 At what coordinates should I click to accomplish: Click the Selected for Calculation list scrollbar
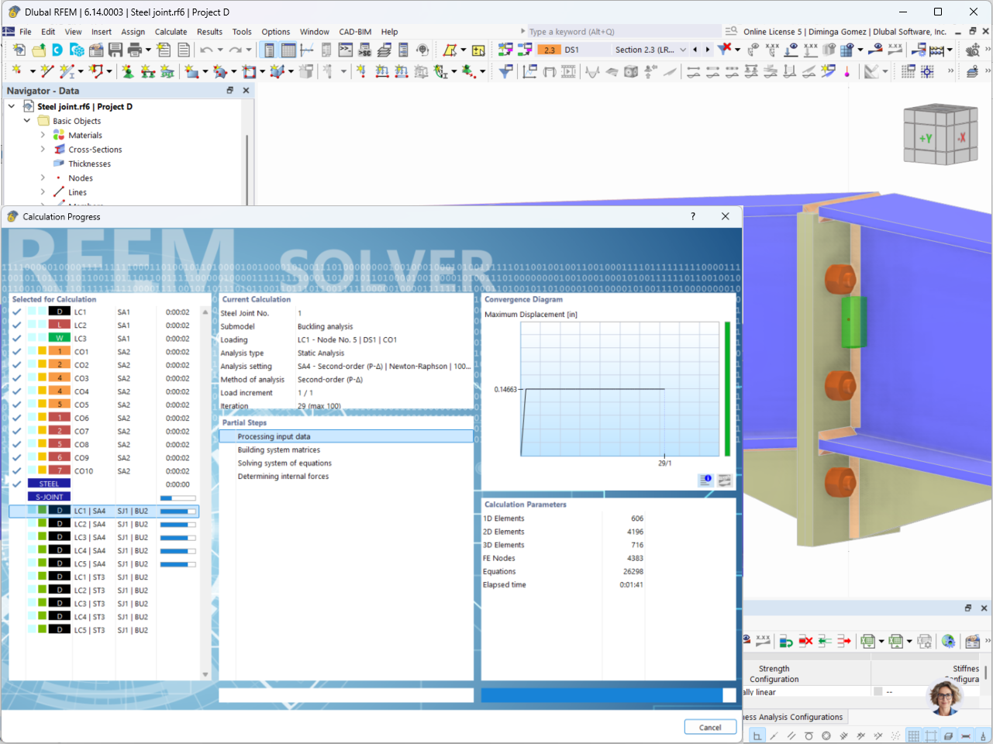(x=205, y=493)
